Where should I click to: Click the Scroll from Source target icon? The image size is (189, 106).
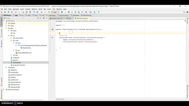38,18
